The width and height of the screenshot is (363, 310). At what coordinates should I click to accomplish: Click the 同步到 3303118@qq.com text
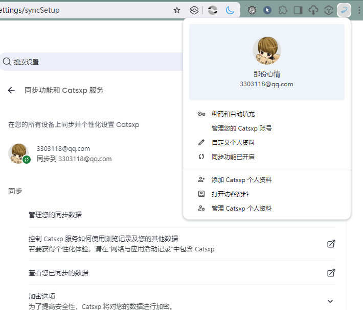74,159
